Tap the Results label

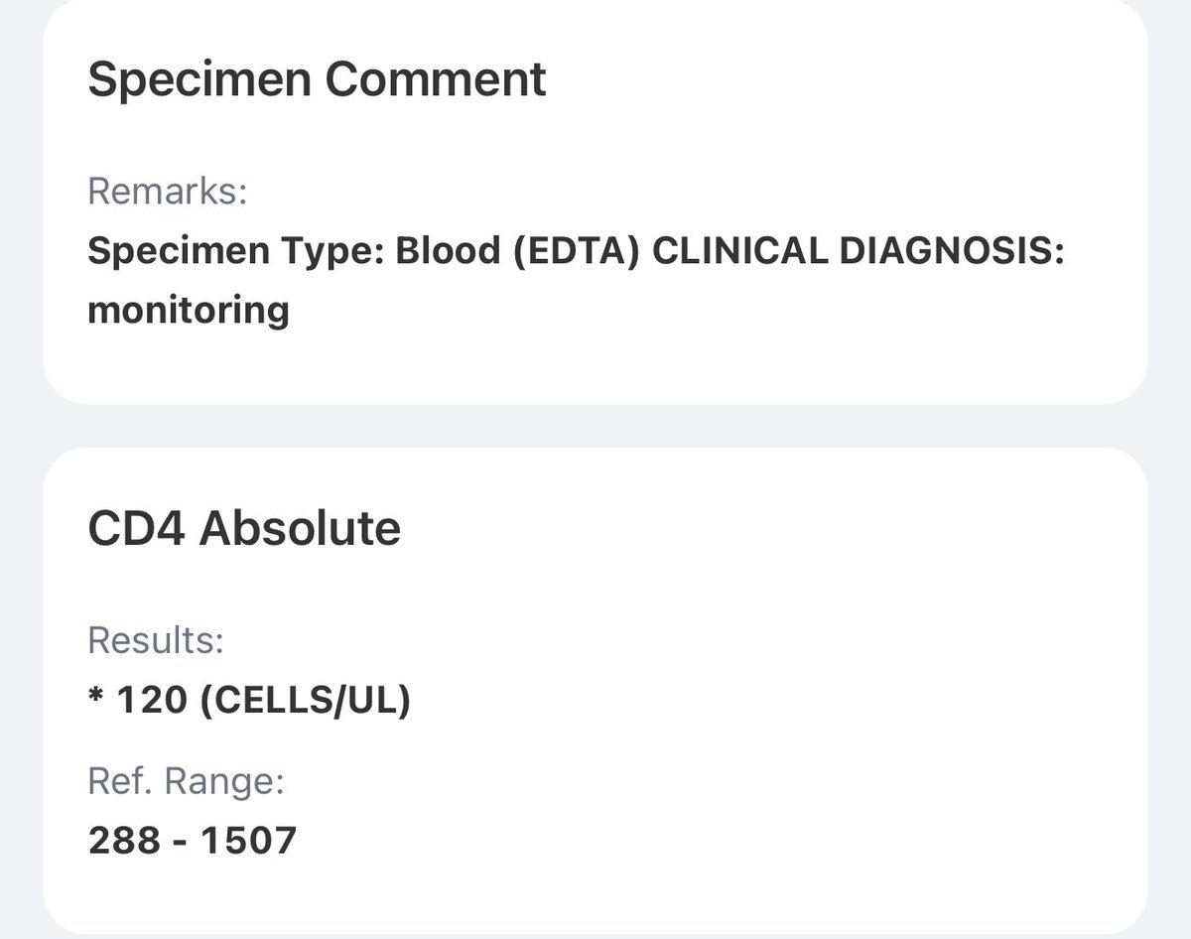pyautogui.click(x=156, y=640)
